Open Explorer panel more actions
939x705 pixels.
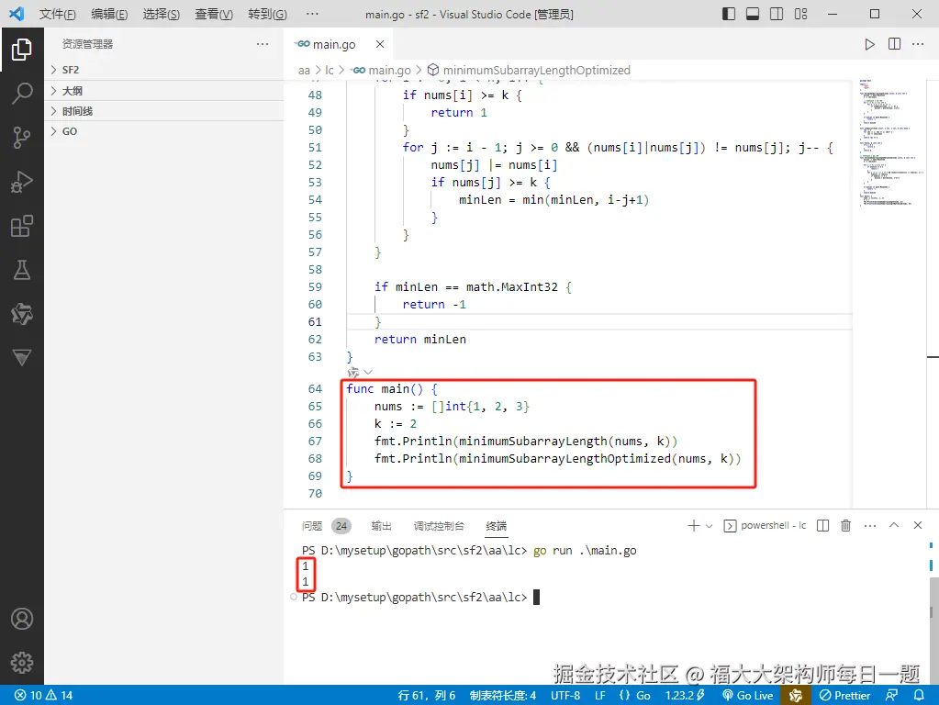pyautogui.click(x=263, y=44)
